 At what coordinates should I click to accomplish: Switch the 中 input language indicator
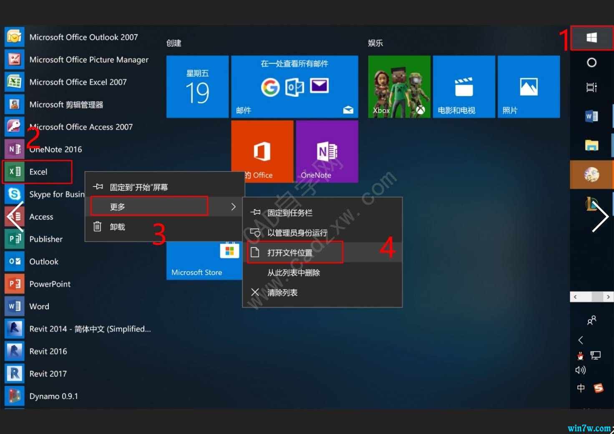click(581, 388)
